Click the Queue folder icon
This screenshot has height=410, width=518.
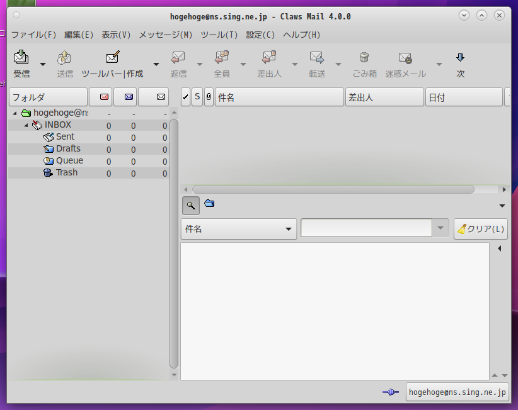pos(49,161)
